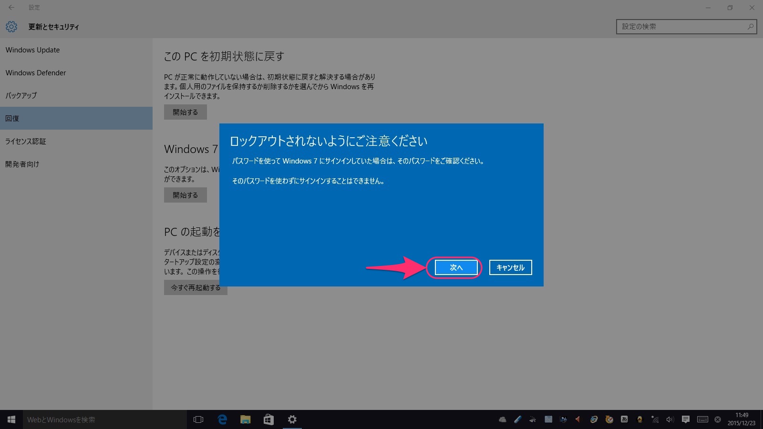Click the WebとWindowsを検索 taskbar search box

pos(105,419)
